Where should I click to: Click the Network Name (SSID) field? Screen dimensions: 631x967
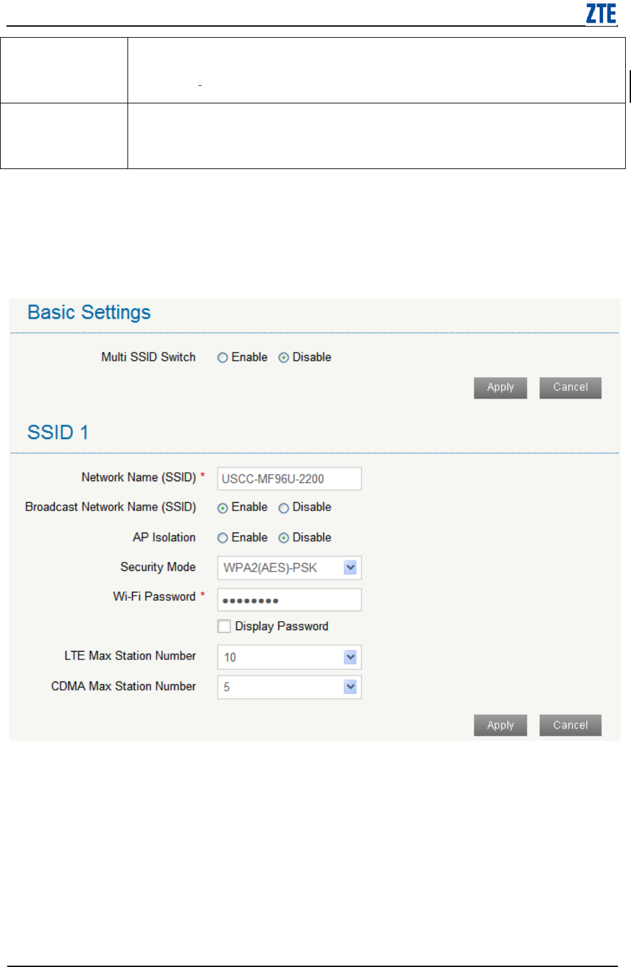[x=289, y=479]
